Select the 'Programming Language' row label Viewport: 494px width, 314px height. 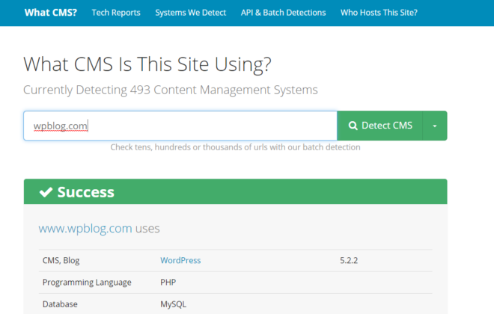[x=87, y=282]
